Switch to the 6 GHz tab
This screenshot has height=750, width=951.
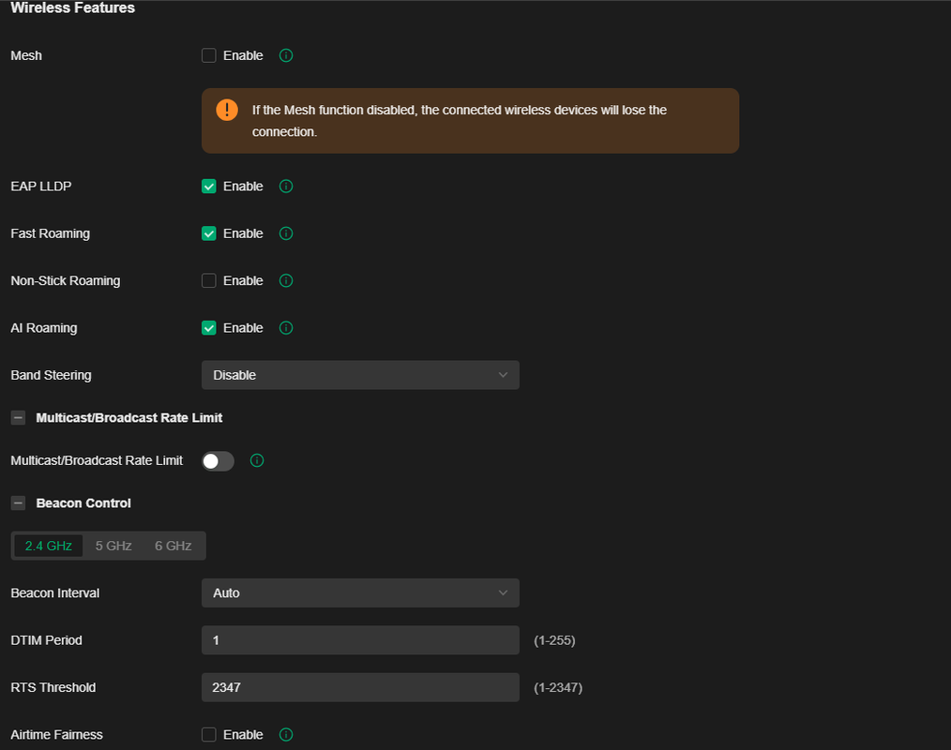[173, 546]
